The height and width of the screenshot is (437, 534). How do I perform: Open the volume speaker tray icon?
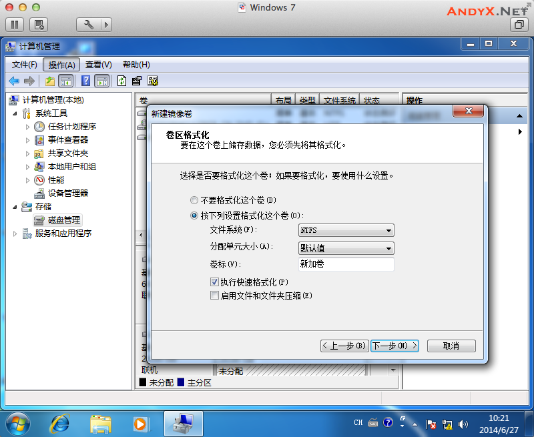click(463, 424)
